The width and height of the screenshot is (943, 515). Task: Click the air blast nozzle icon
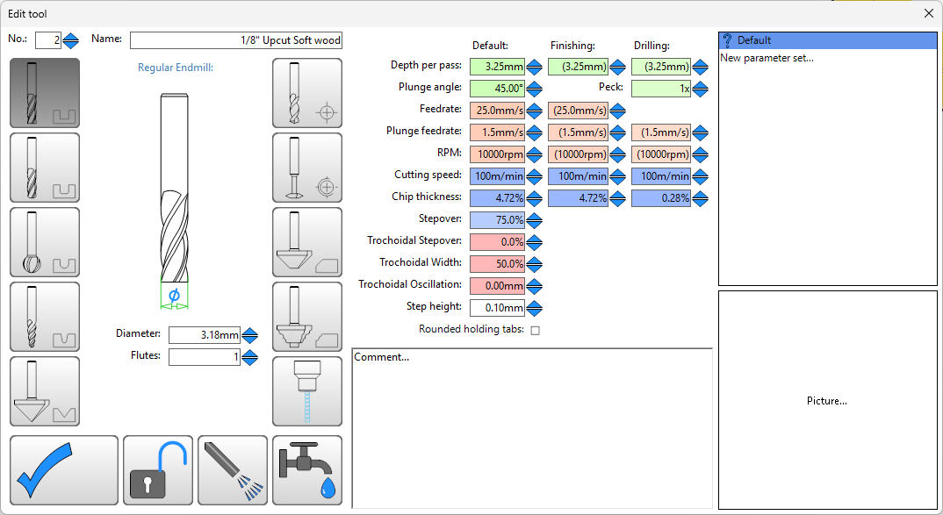coord(232,470)
